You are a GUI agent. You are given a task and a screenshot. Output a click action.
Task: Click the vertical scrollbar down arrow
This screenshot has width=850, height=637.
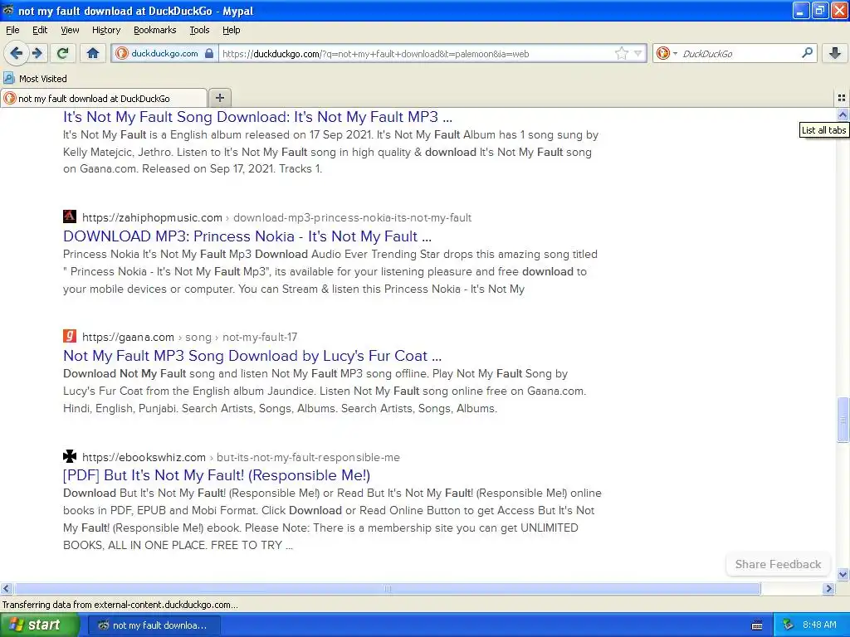pyautogui.click(x=843, y=574)
